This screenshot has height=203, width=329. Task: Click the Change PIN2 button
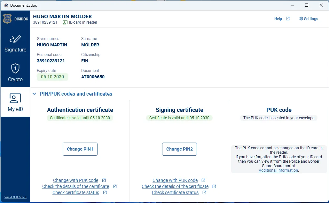point(179,149)
